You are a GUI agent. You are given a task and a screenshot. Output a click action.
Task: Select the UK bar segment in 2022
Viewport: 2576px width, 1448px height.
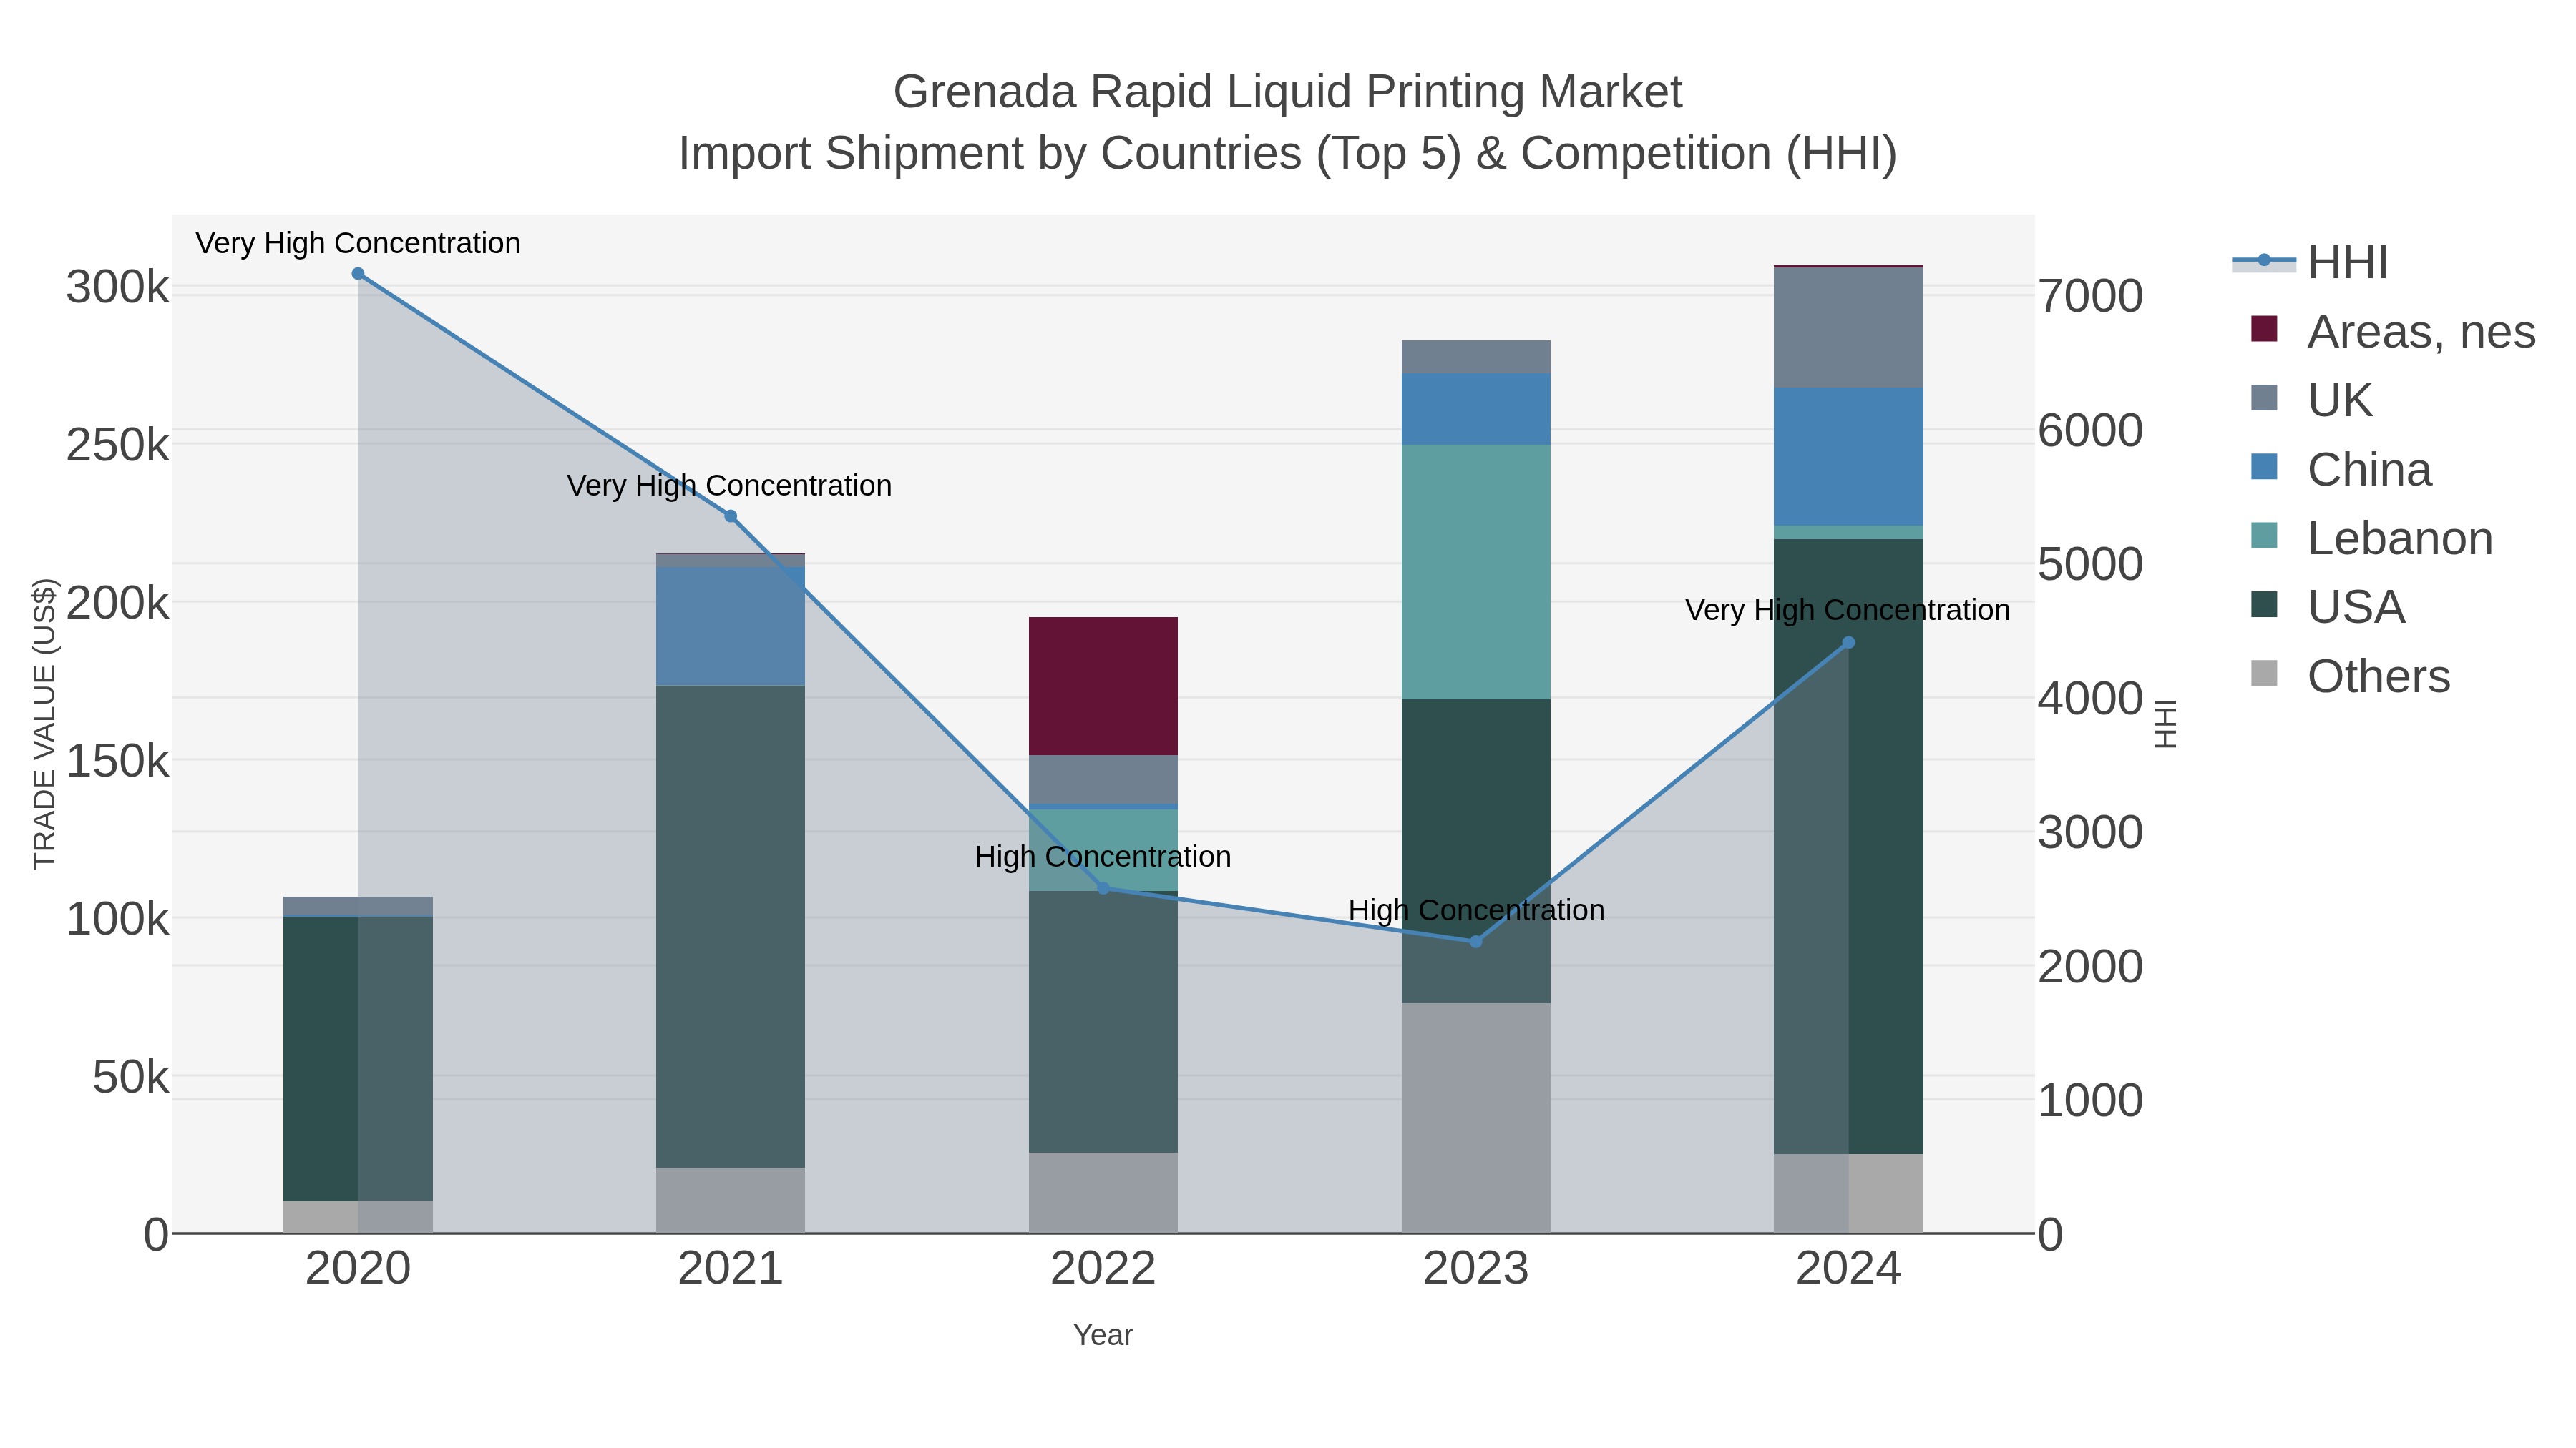pyautogui.click(x=1103, y=779)
